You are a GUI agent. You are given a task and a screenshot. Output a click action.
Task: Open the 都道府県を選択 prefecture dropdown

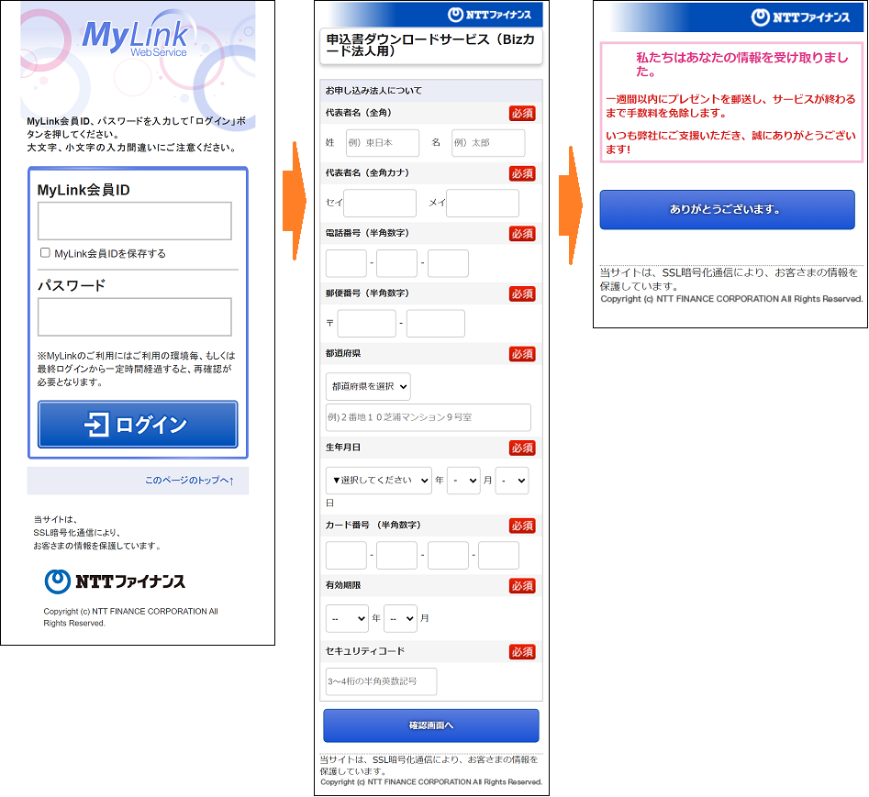coord(367,386)
